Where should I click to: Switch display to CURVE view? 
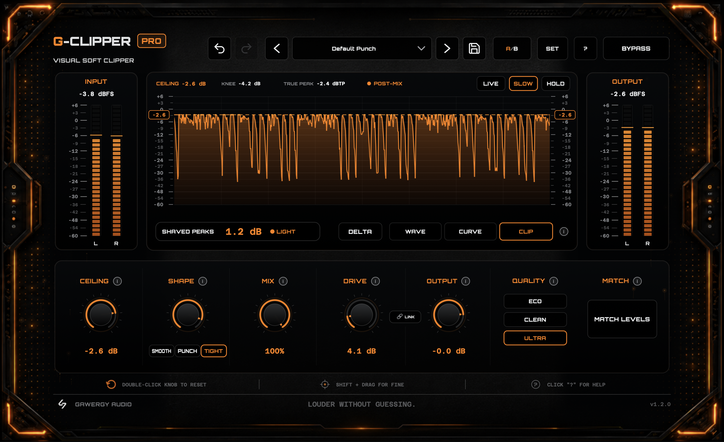[470, 231]
